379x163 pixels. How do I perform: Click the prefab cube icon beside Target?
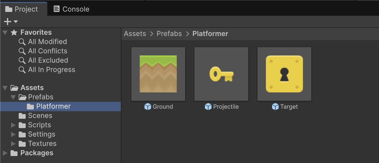[x=275, y=107]
